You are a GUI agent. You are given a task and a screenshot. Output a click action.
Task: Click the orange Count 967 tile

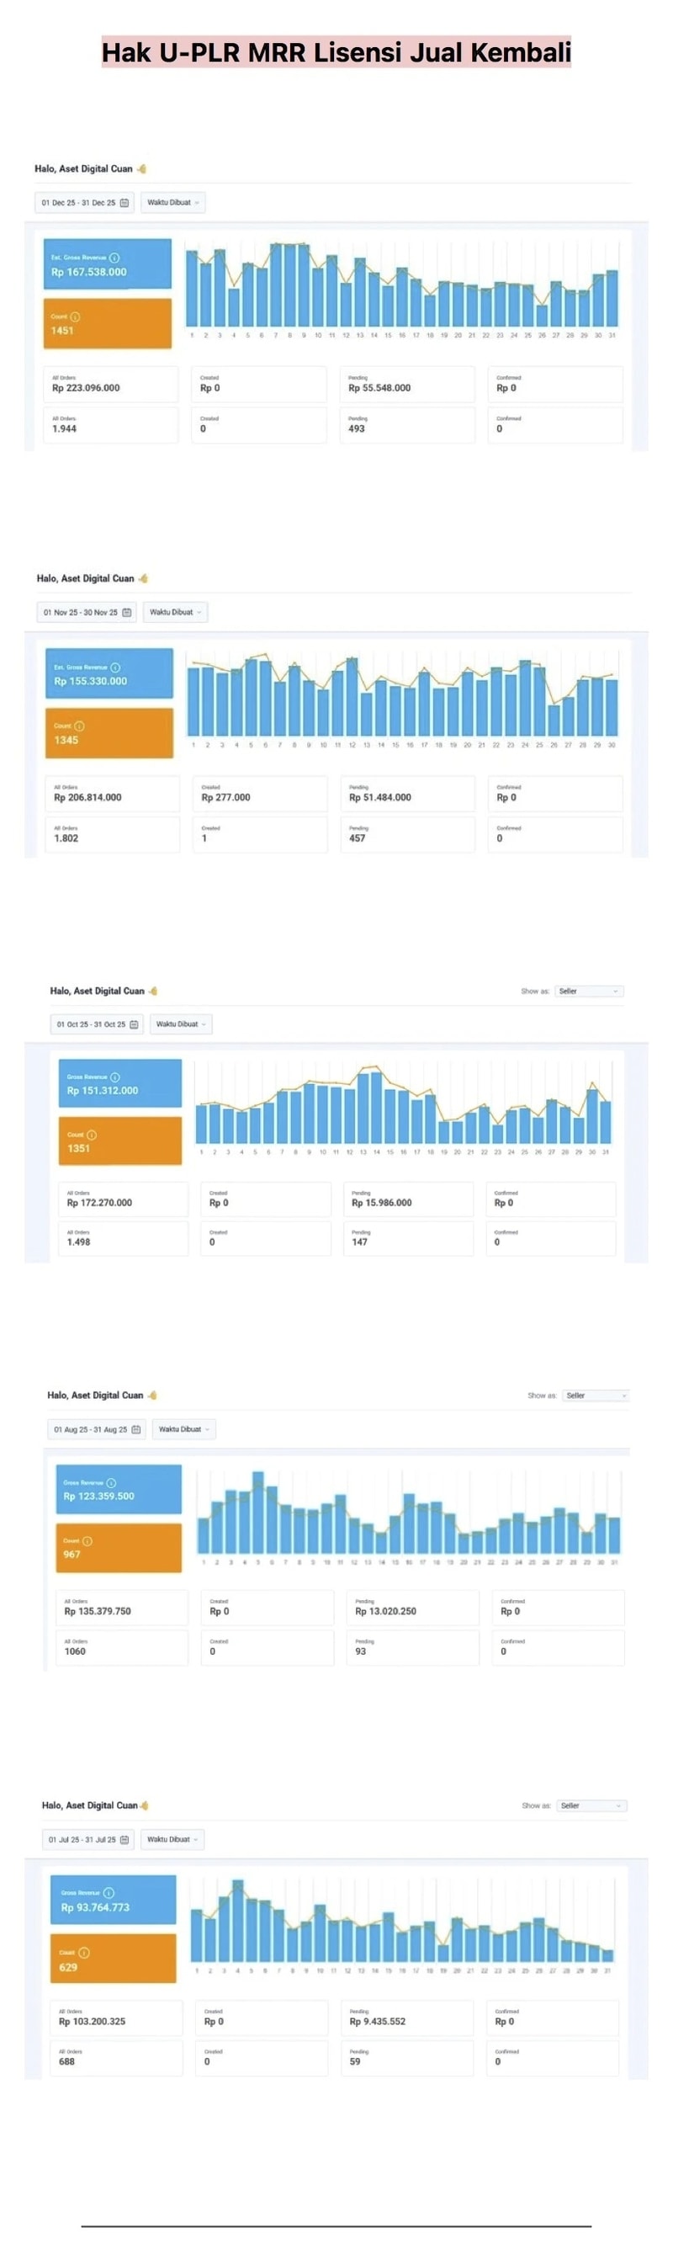119,1548
